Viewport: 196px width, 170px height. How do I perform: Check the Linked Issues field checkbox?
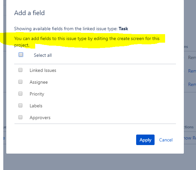tap(20, 70)
